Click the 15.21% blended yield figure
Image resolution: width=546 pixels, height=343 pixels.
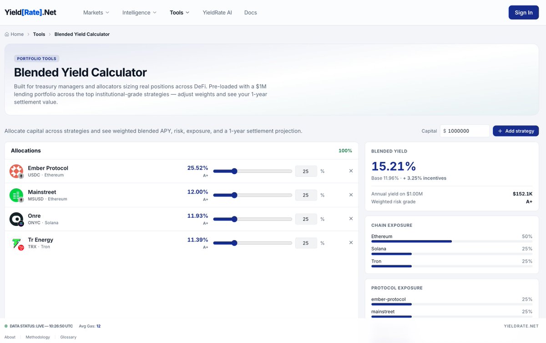pyautogui.click(x=394, y=166)
